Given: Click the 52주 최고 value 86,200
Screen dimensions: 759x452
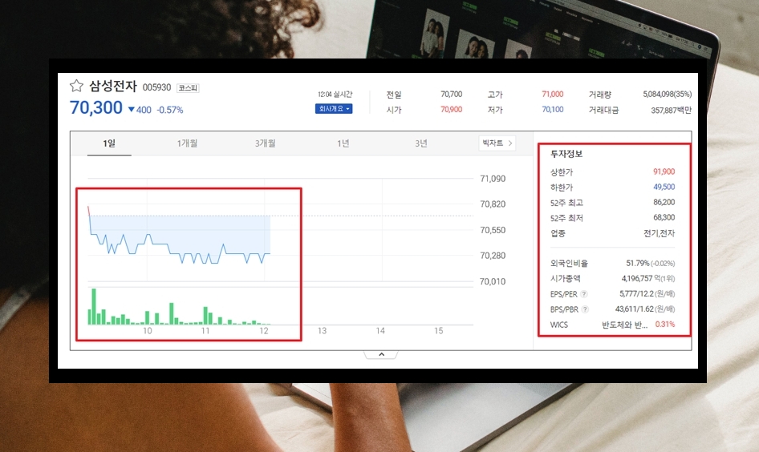Looking at the screenshot, I should [x=664, y=202].
